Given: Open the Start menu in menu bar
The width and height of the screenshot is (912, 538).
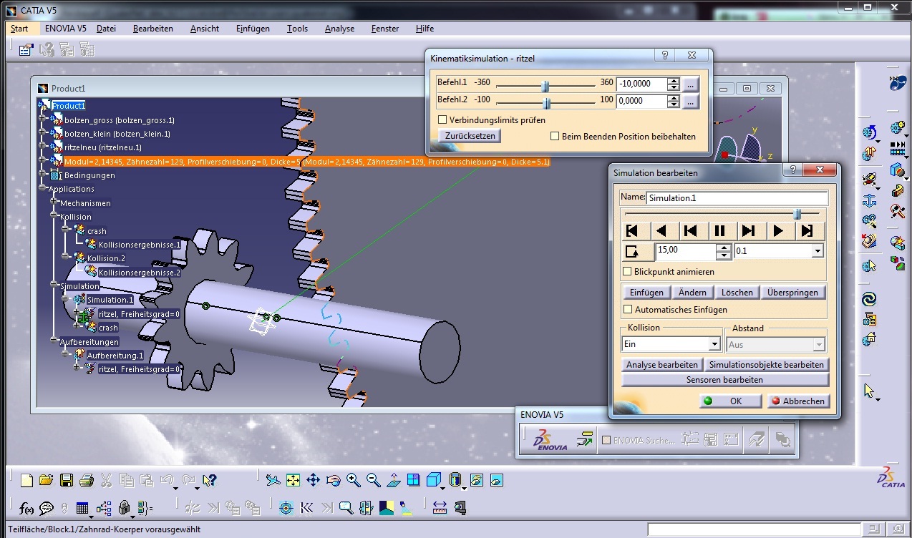Looking at the screenshot, I should (19, 29).
